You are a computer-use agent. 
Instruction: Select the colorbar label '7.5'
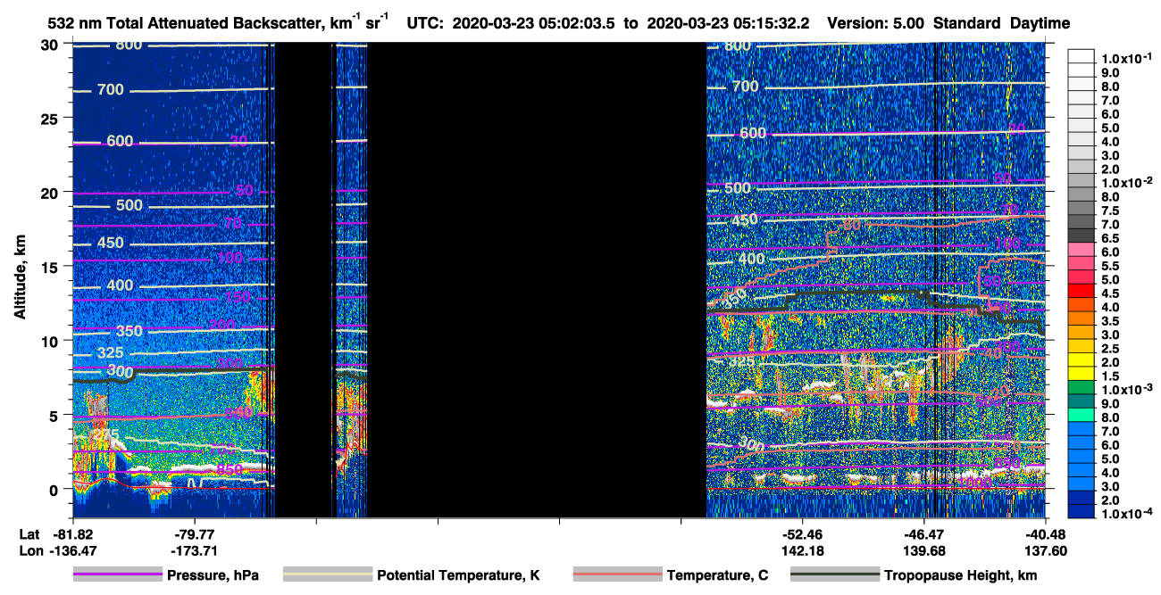pyautogui.click(x=1112, y=211)
